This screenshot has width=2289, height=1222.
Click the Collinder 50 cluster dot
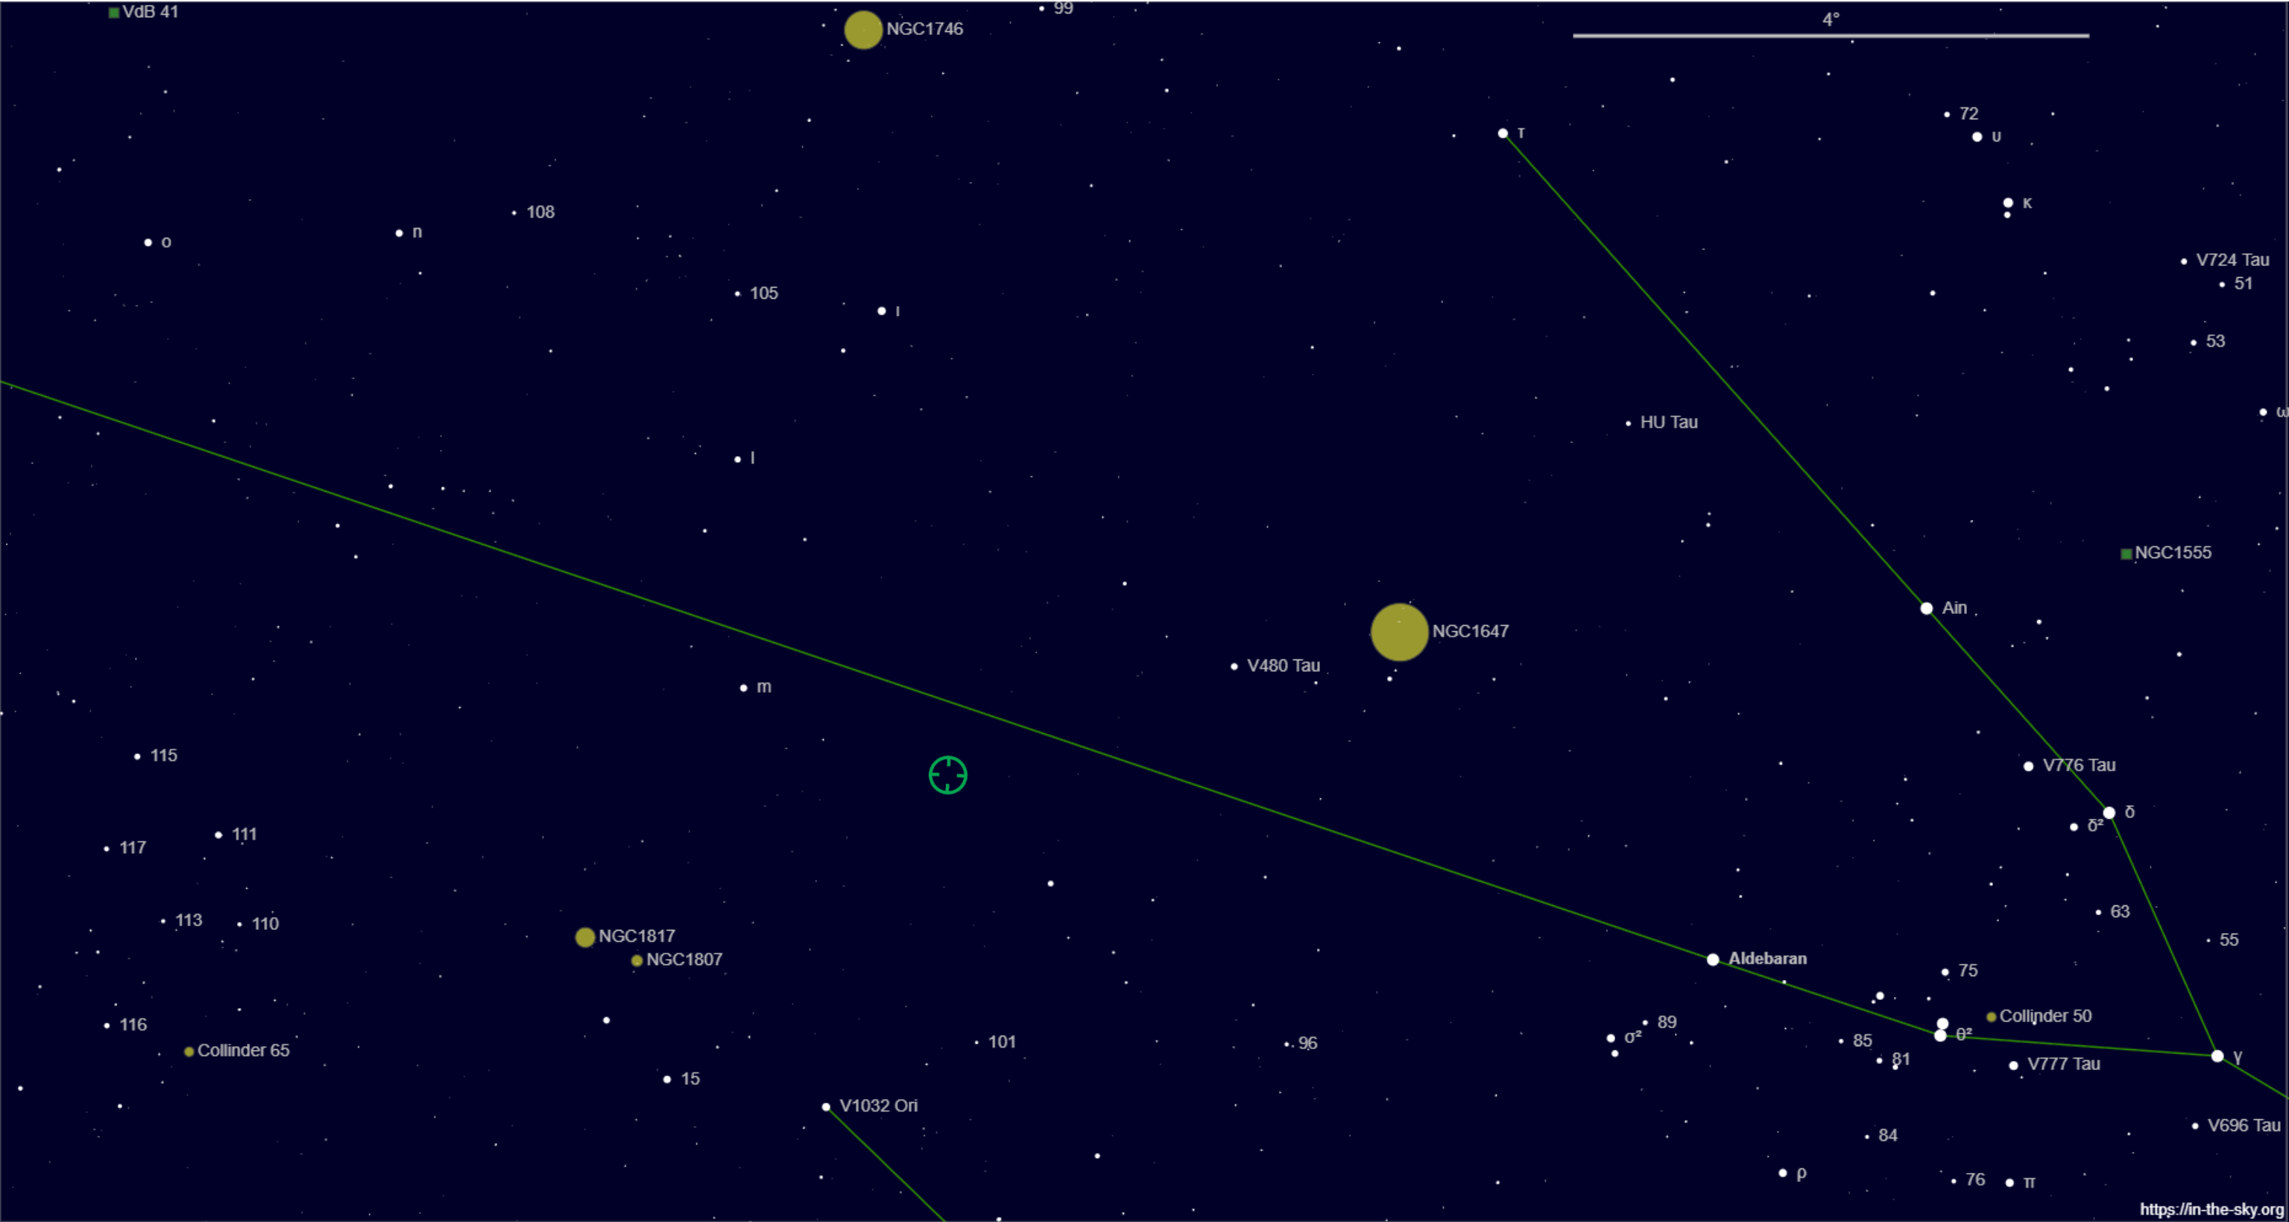pyautogui.click(x=1990, y=1017)
